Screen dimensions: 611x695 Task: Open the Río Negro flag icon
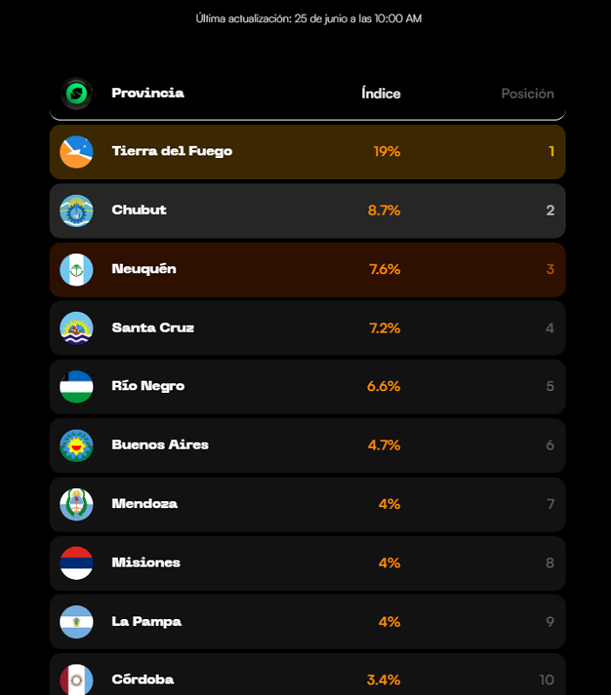point(76,387)
